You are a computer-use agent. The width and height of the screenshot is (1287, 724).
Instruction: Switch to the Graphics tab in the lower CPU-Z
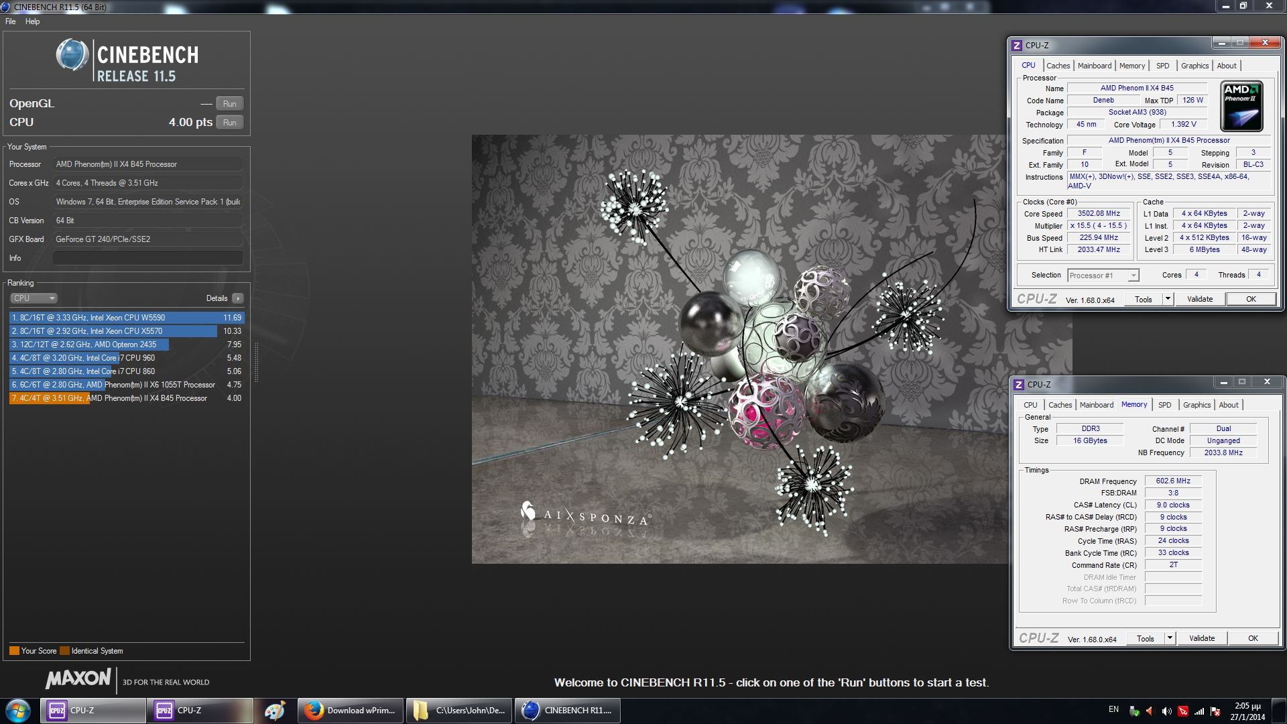1197,405
